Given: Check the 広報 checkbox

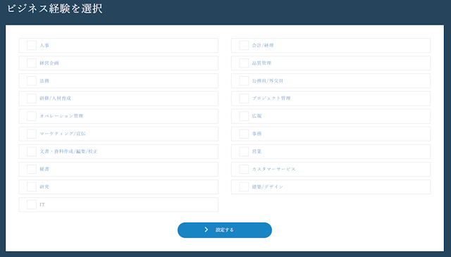Looking at the screenshot, I should pyautogui.click(x=244, y=116).
